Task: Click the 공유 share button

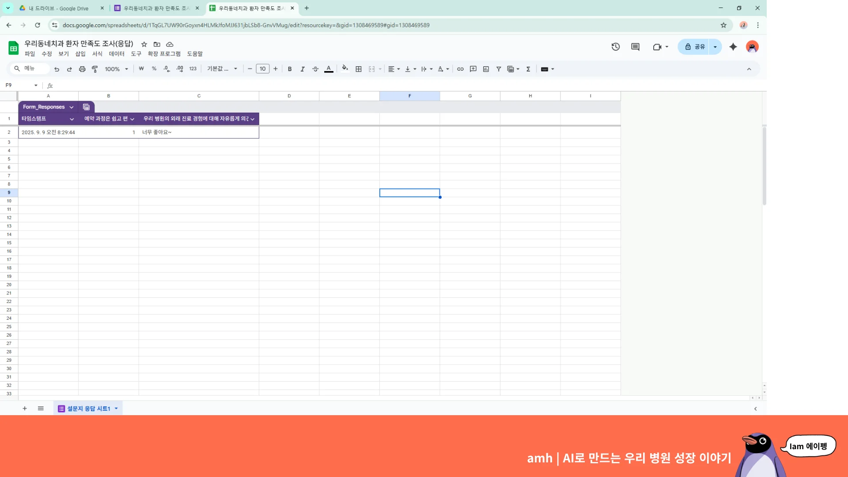Action: [x=695, y=47]
